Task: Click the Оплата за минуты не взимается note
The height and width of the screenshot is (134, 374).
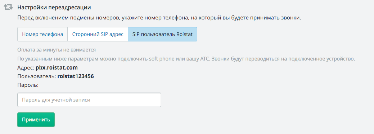Action: point(57,50)
